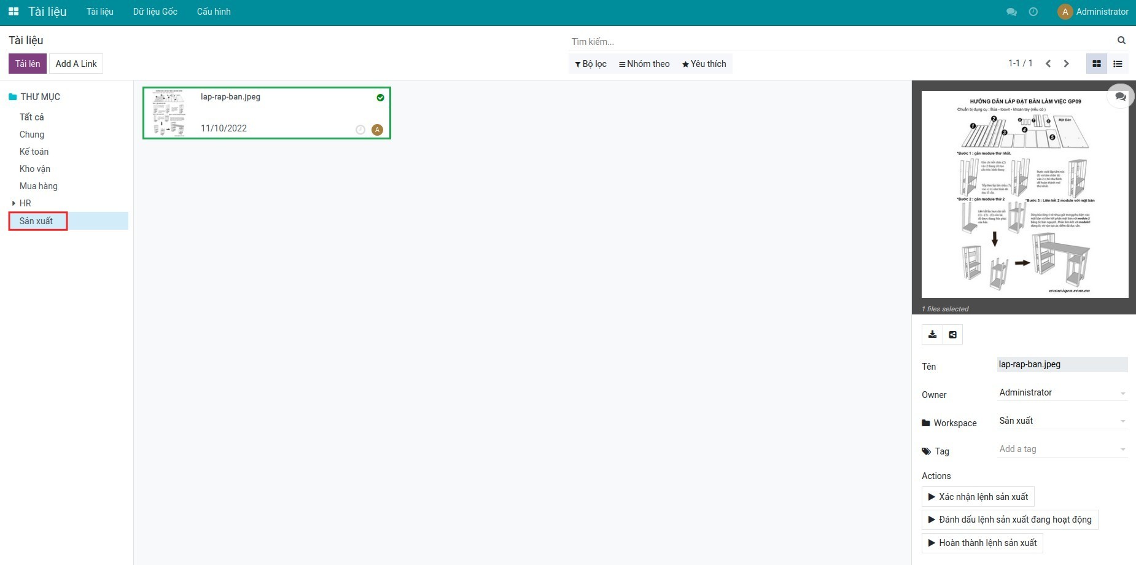Toggle selection check on lap-rap-ban.jpeg card

(x=380, y=98)
